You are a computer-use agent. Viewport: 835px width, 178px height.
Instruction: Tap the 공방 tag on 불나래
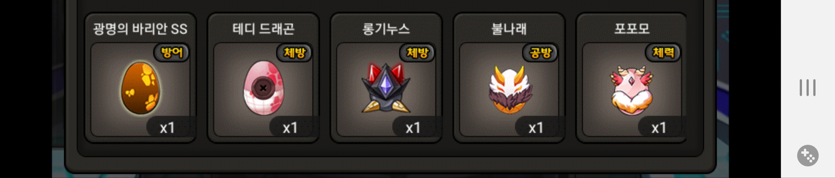coord(540,52)
